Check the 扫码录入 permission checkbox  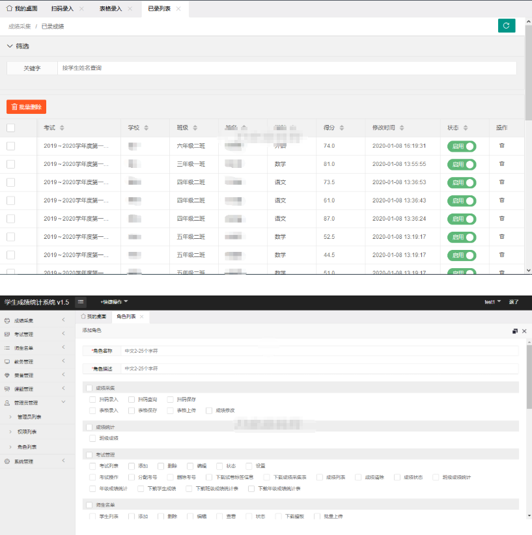click(x=92, y=400)
